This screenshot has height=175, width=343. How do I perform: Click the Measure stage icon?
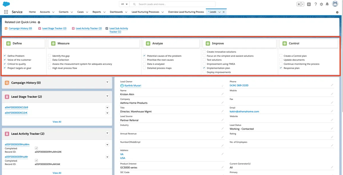pyautogui.click(x=53, y=43)
